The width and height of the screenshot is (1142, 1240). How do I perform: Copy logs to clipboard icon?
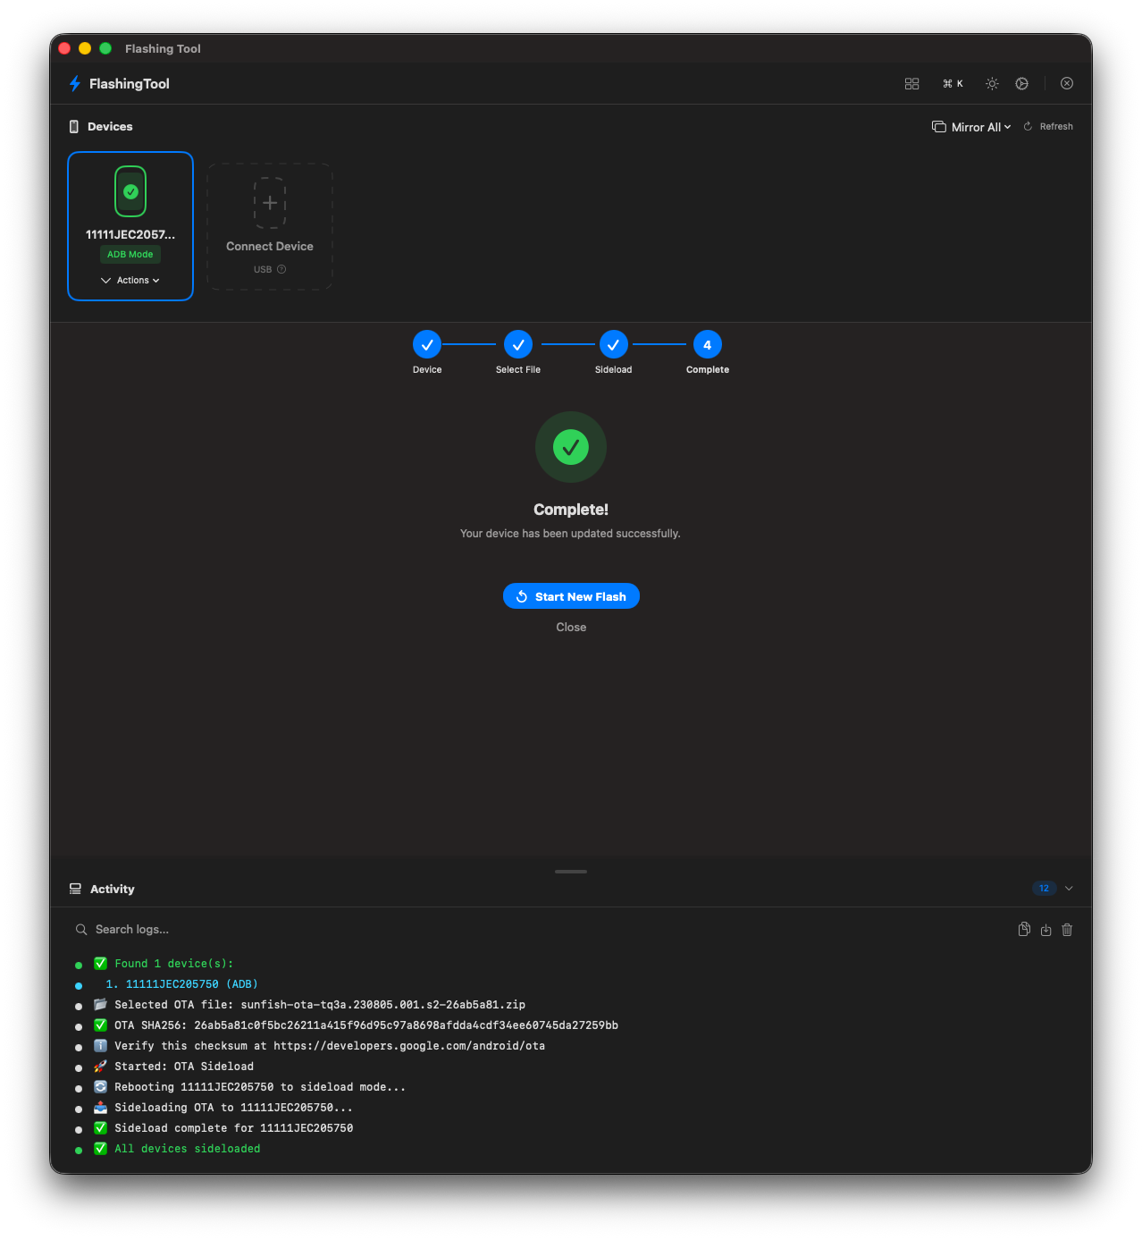1024,930
